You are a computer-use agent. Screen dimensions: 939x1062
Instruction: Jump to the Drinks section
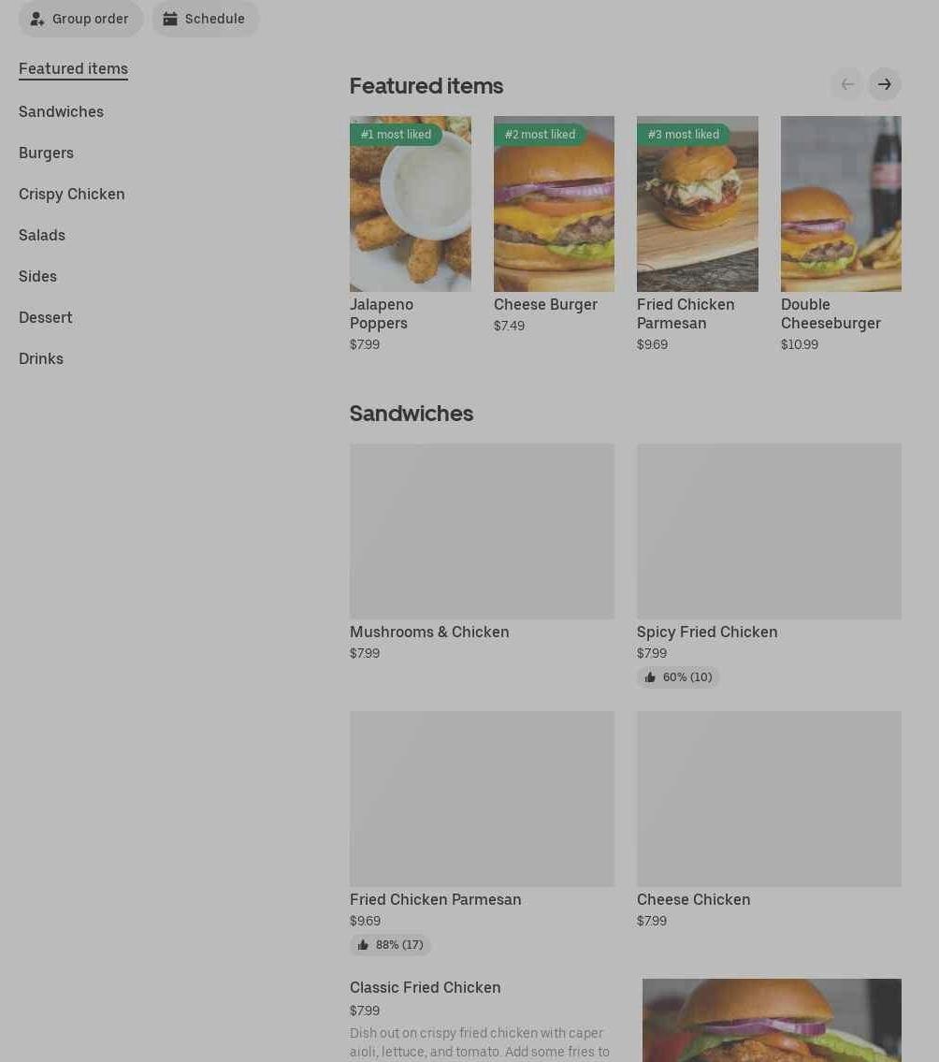tap(40, 359)
